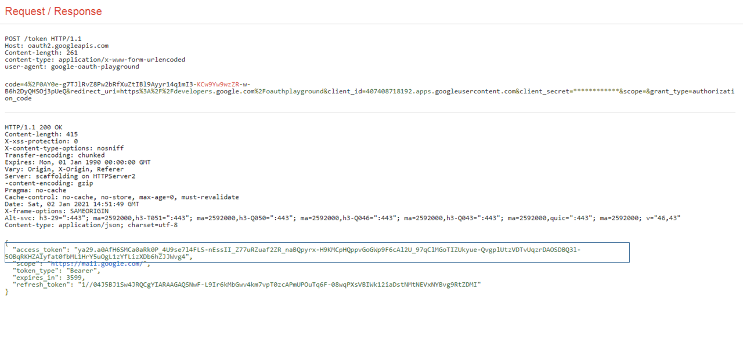The width and height of the screenshot is (743, 342).
Task: Click the "Request / Response" heading
Action: click(x=53, y=12)
